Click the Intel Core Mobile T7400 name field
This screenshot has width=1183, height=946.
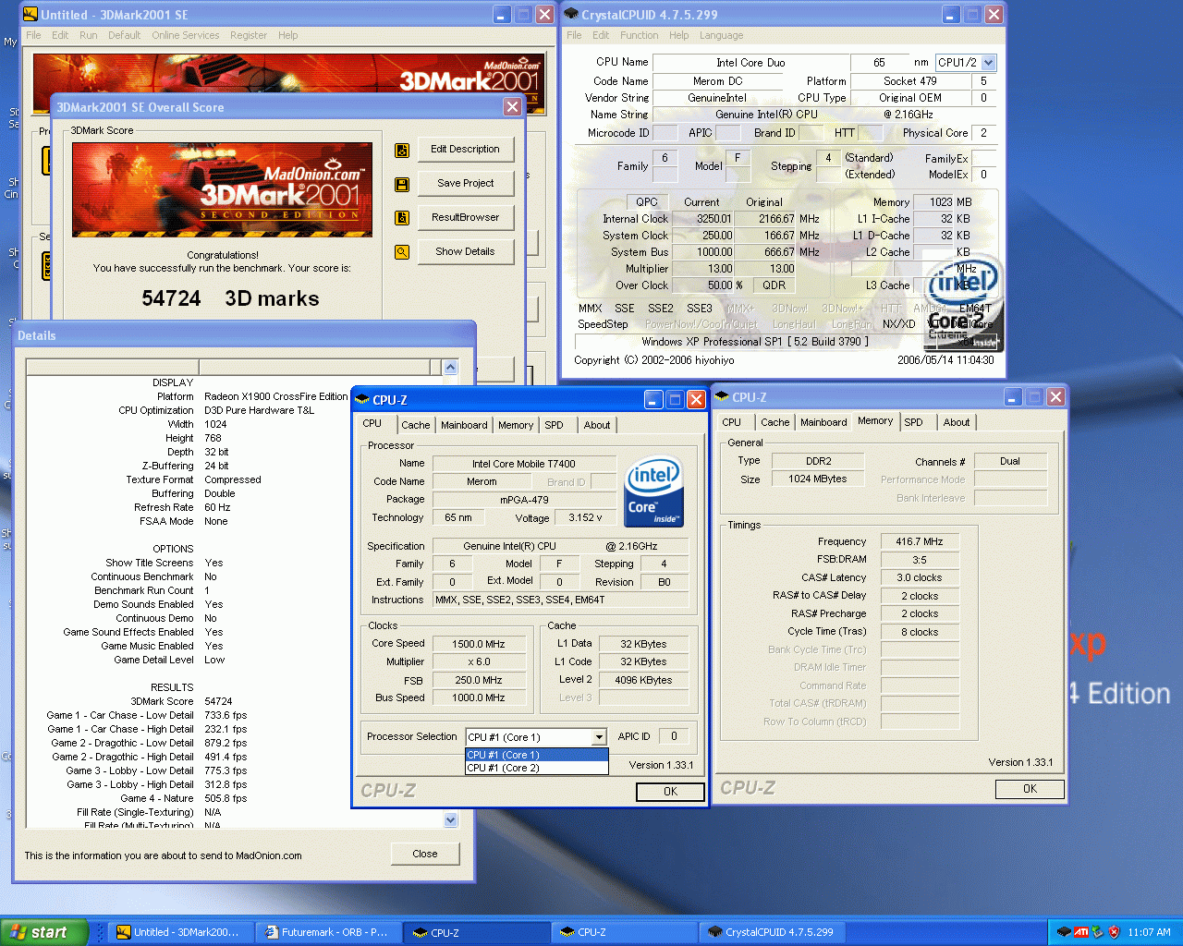[524, 464]
